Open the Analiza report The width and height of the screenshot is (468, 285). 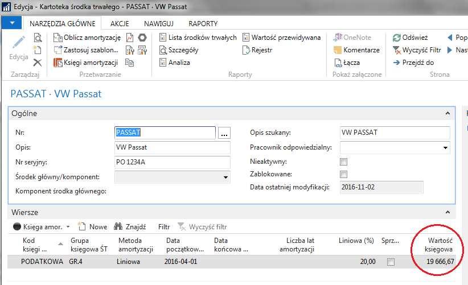click(175, 63)
